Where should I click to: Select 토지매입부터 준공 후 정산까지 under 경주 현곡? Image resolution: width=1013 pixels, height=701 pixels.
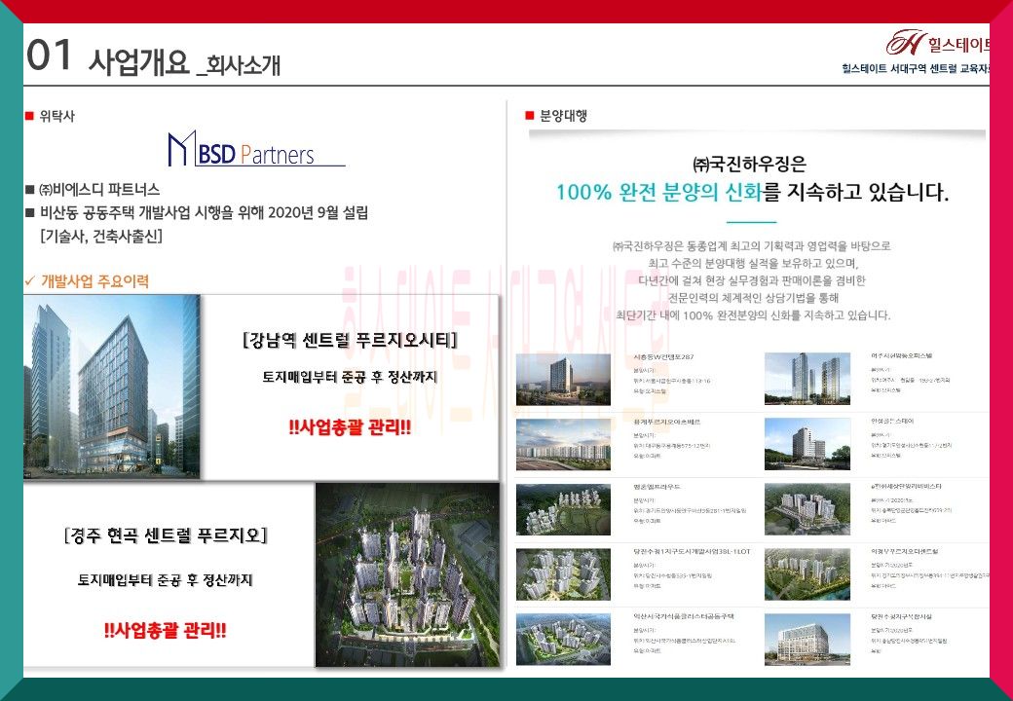pyautogui.click(x=166, y=579)
